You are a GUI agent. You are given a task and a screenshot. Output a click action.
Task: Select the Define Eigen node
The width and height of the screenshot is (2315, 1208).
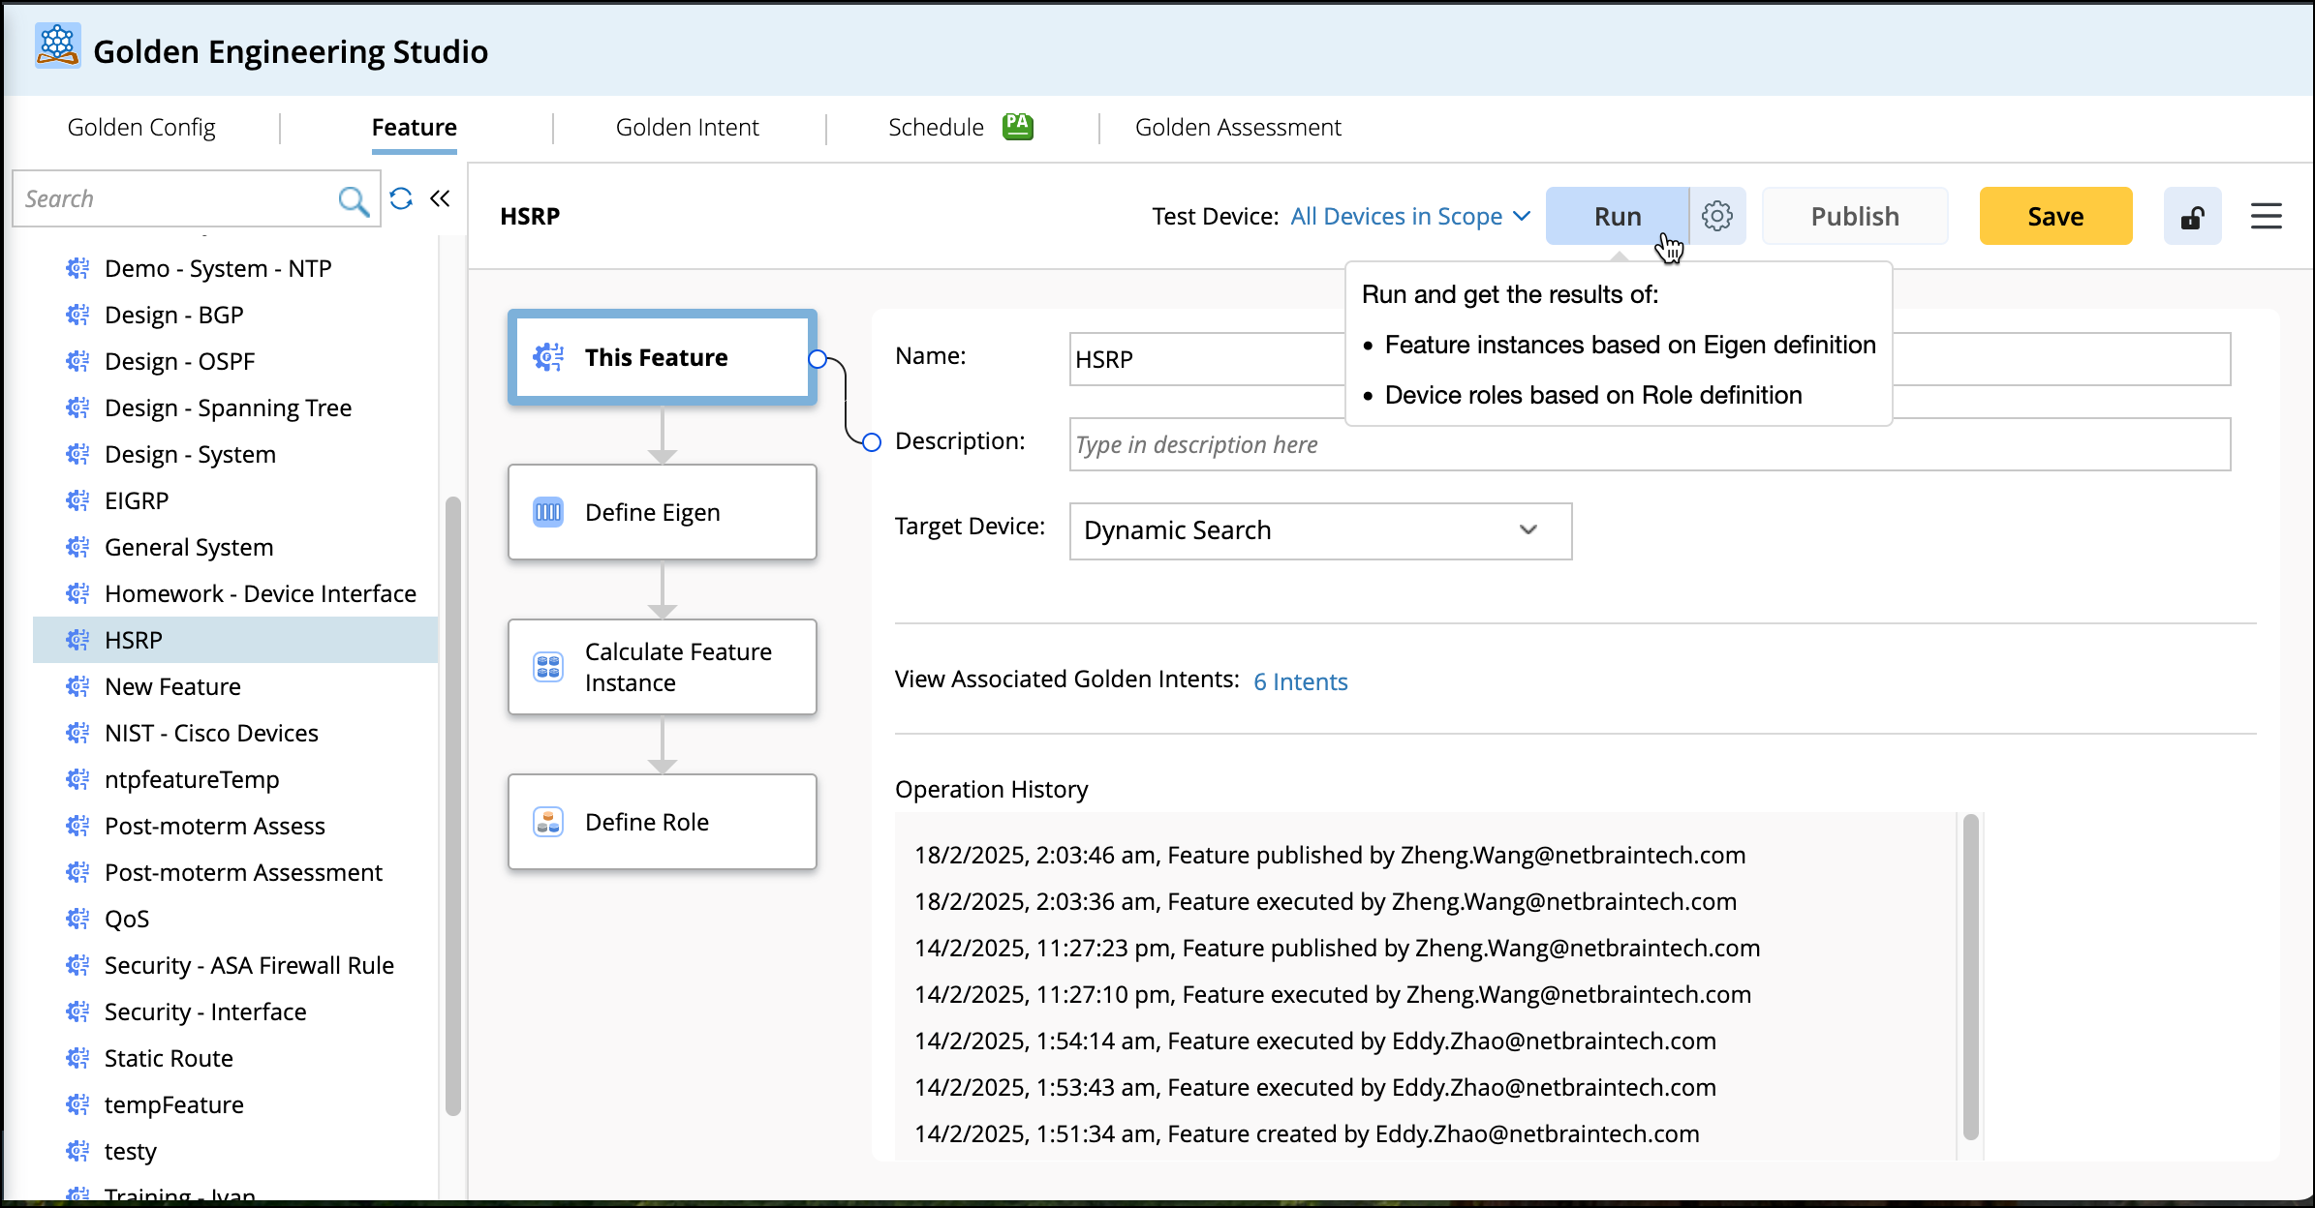coord(662,512)
